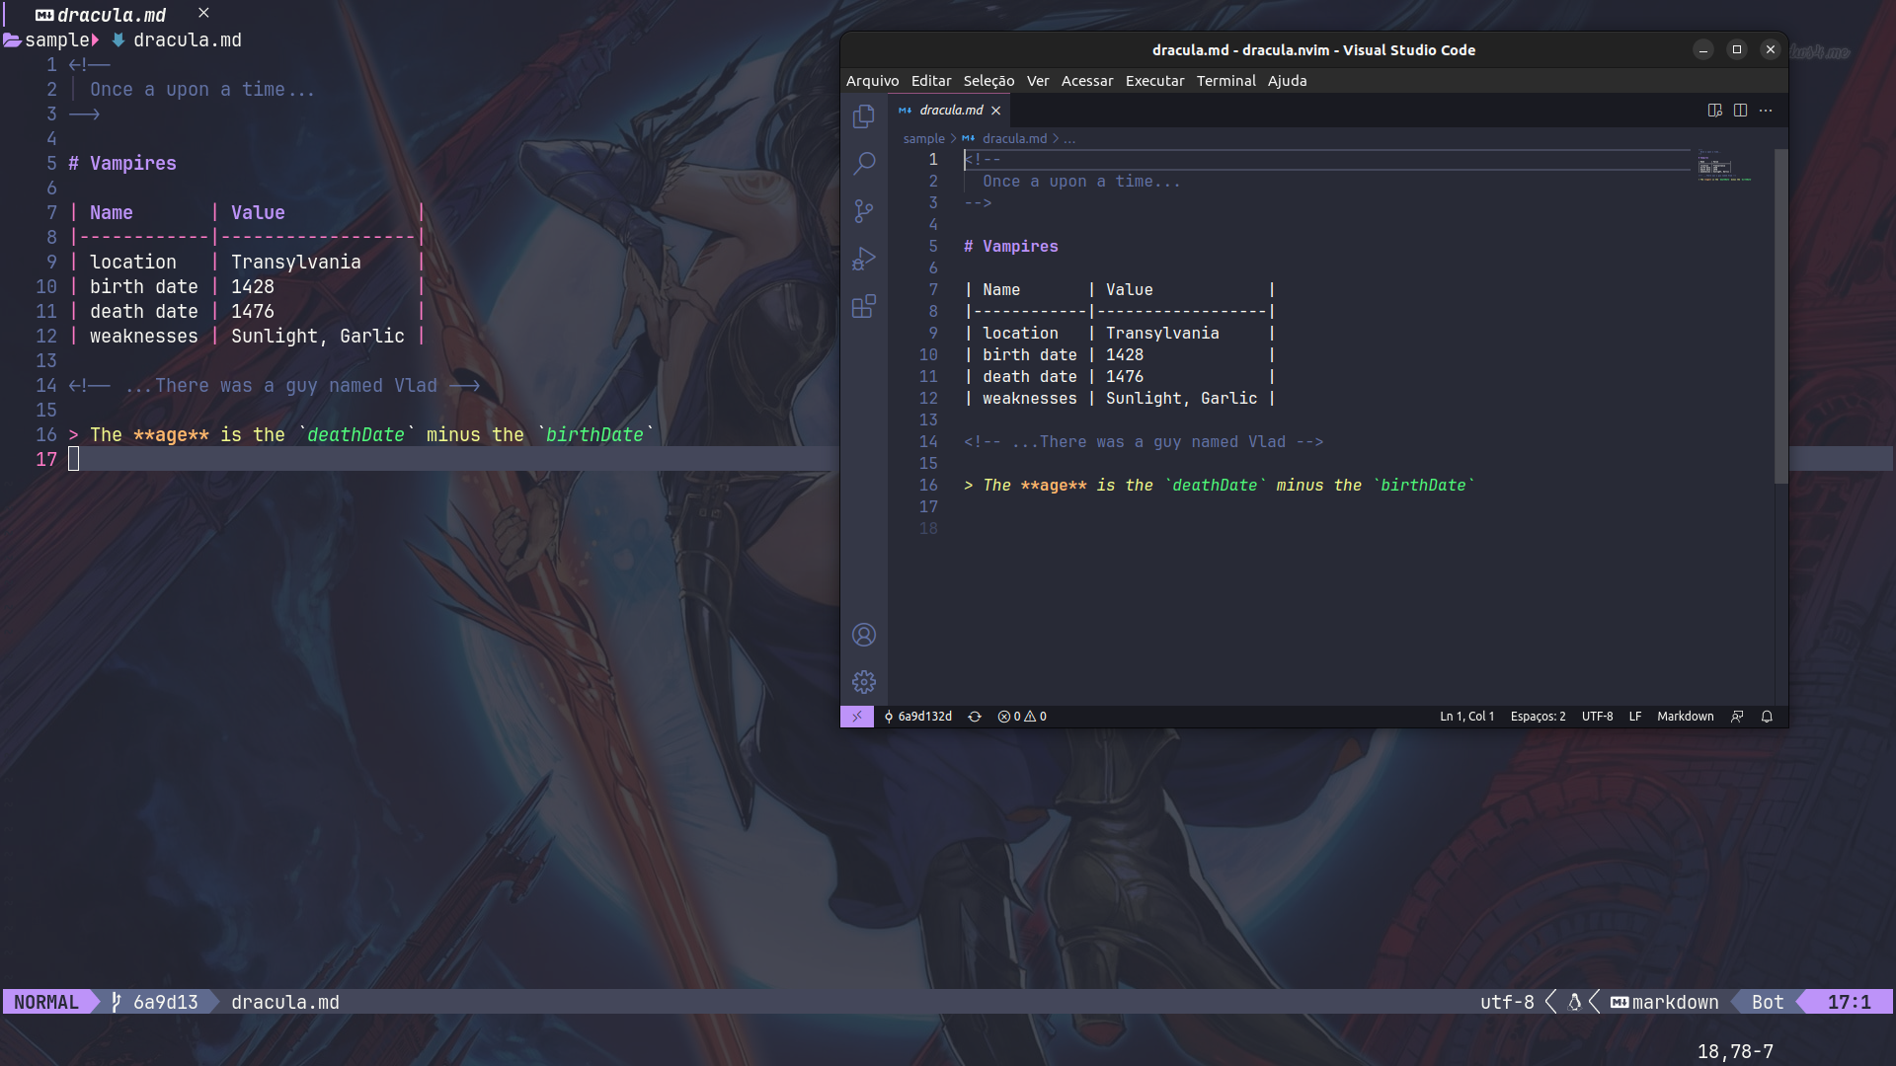This screenshot has width=1896, height=1066.
Task: Open the Explorer view in VS Code
Action: click(864, 116)
